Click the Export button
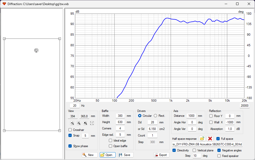Screen dimensions: 255x160 click(161, 155)
